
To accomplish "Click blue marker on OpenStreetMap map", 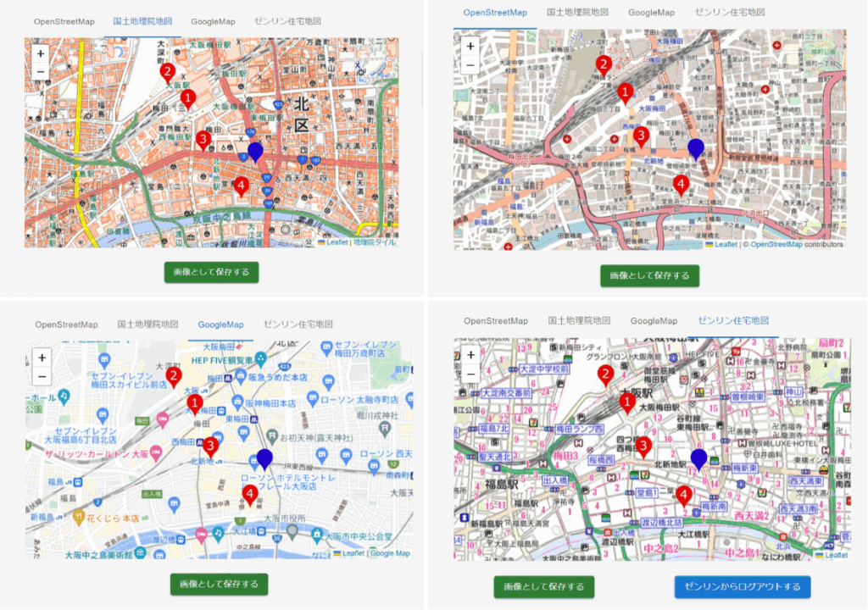I will pyautogui.click(x=696, y=149).
